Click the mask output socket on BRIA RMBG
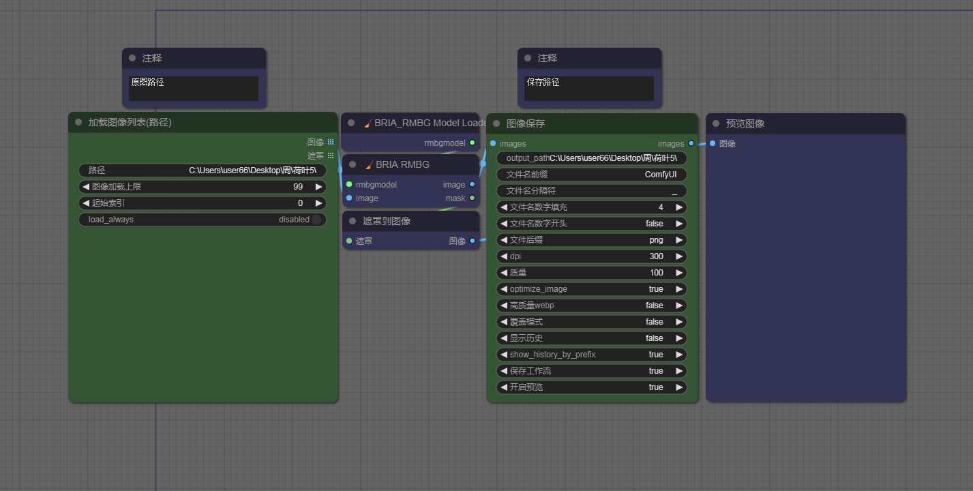The image size is (973, 491). (x=473, y=198)
